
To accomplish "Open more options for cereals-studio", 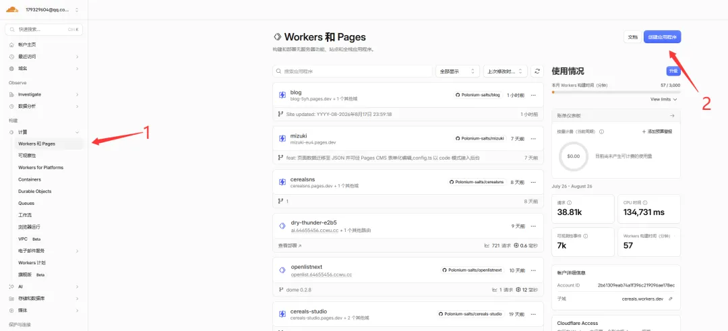I will point(533,314).
